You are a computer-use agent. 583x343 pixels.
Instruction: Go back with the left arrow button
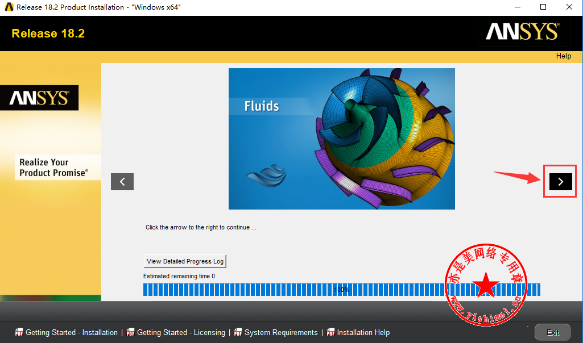coord(122,182)
